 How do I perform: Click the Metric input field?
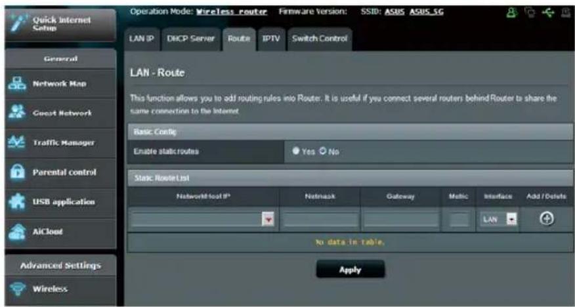tap(459, 220)
